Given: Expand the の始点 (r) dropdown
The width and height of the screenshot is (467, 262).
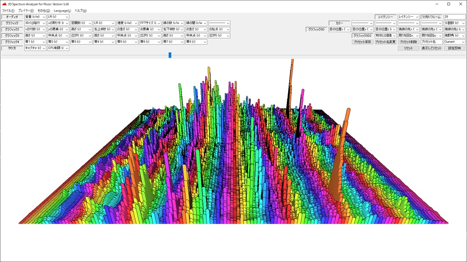Looking at the screenshot, I should coord(219,30).
